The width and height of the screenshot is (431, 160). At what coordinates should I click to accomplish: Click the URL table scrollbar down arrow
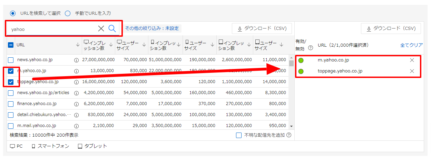[x=291, y=126]
